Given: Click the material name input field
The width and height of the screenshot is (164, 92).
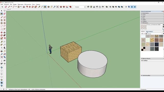Looking at the screenshot, I should [x=154, y=25].
